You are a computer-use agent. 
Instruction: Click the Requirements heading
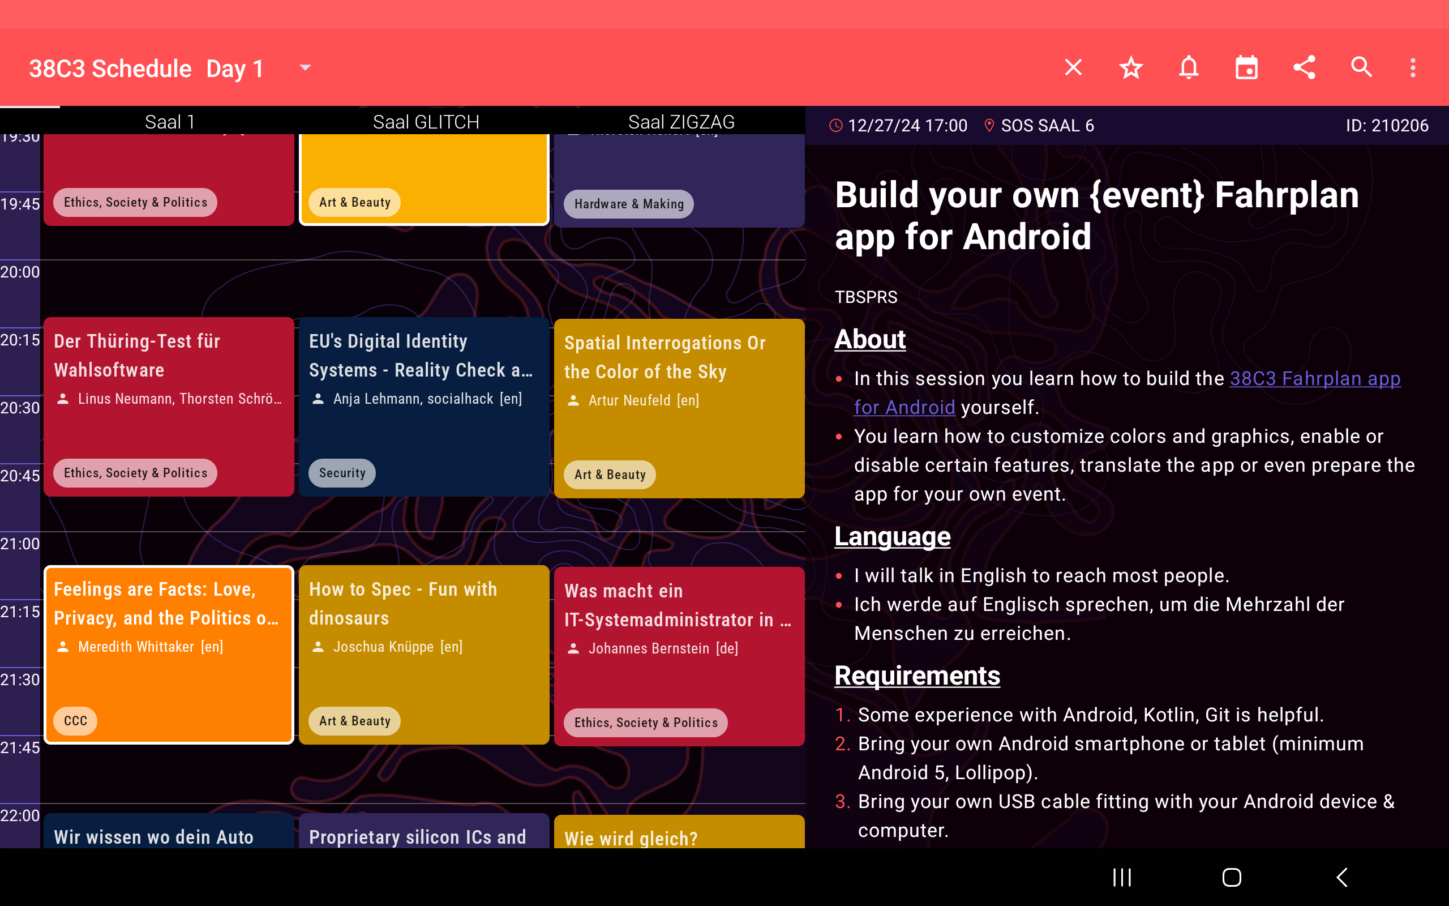click(918, 676)
